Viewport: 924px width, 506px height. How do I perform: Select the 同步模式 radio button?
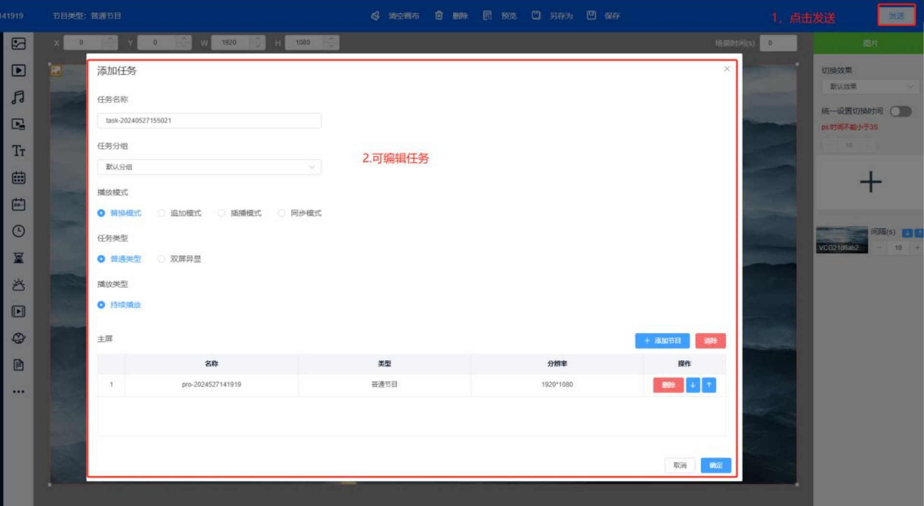click(281, 213)
